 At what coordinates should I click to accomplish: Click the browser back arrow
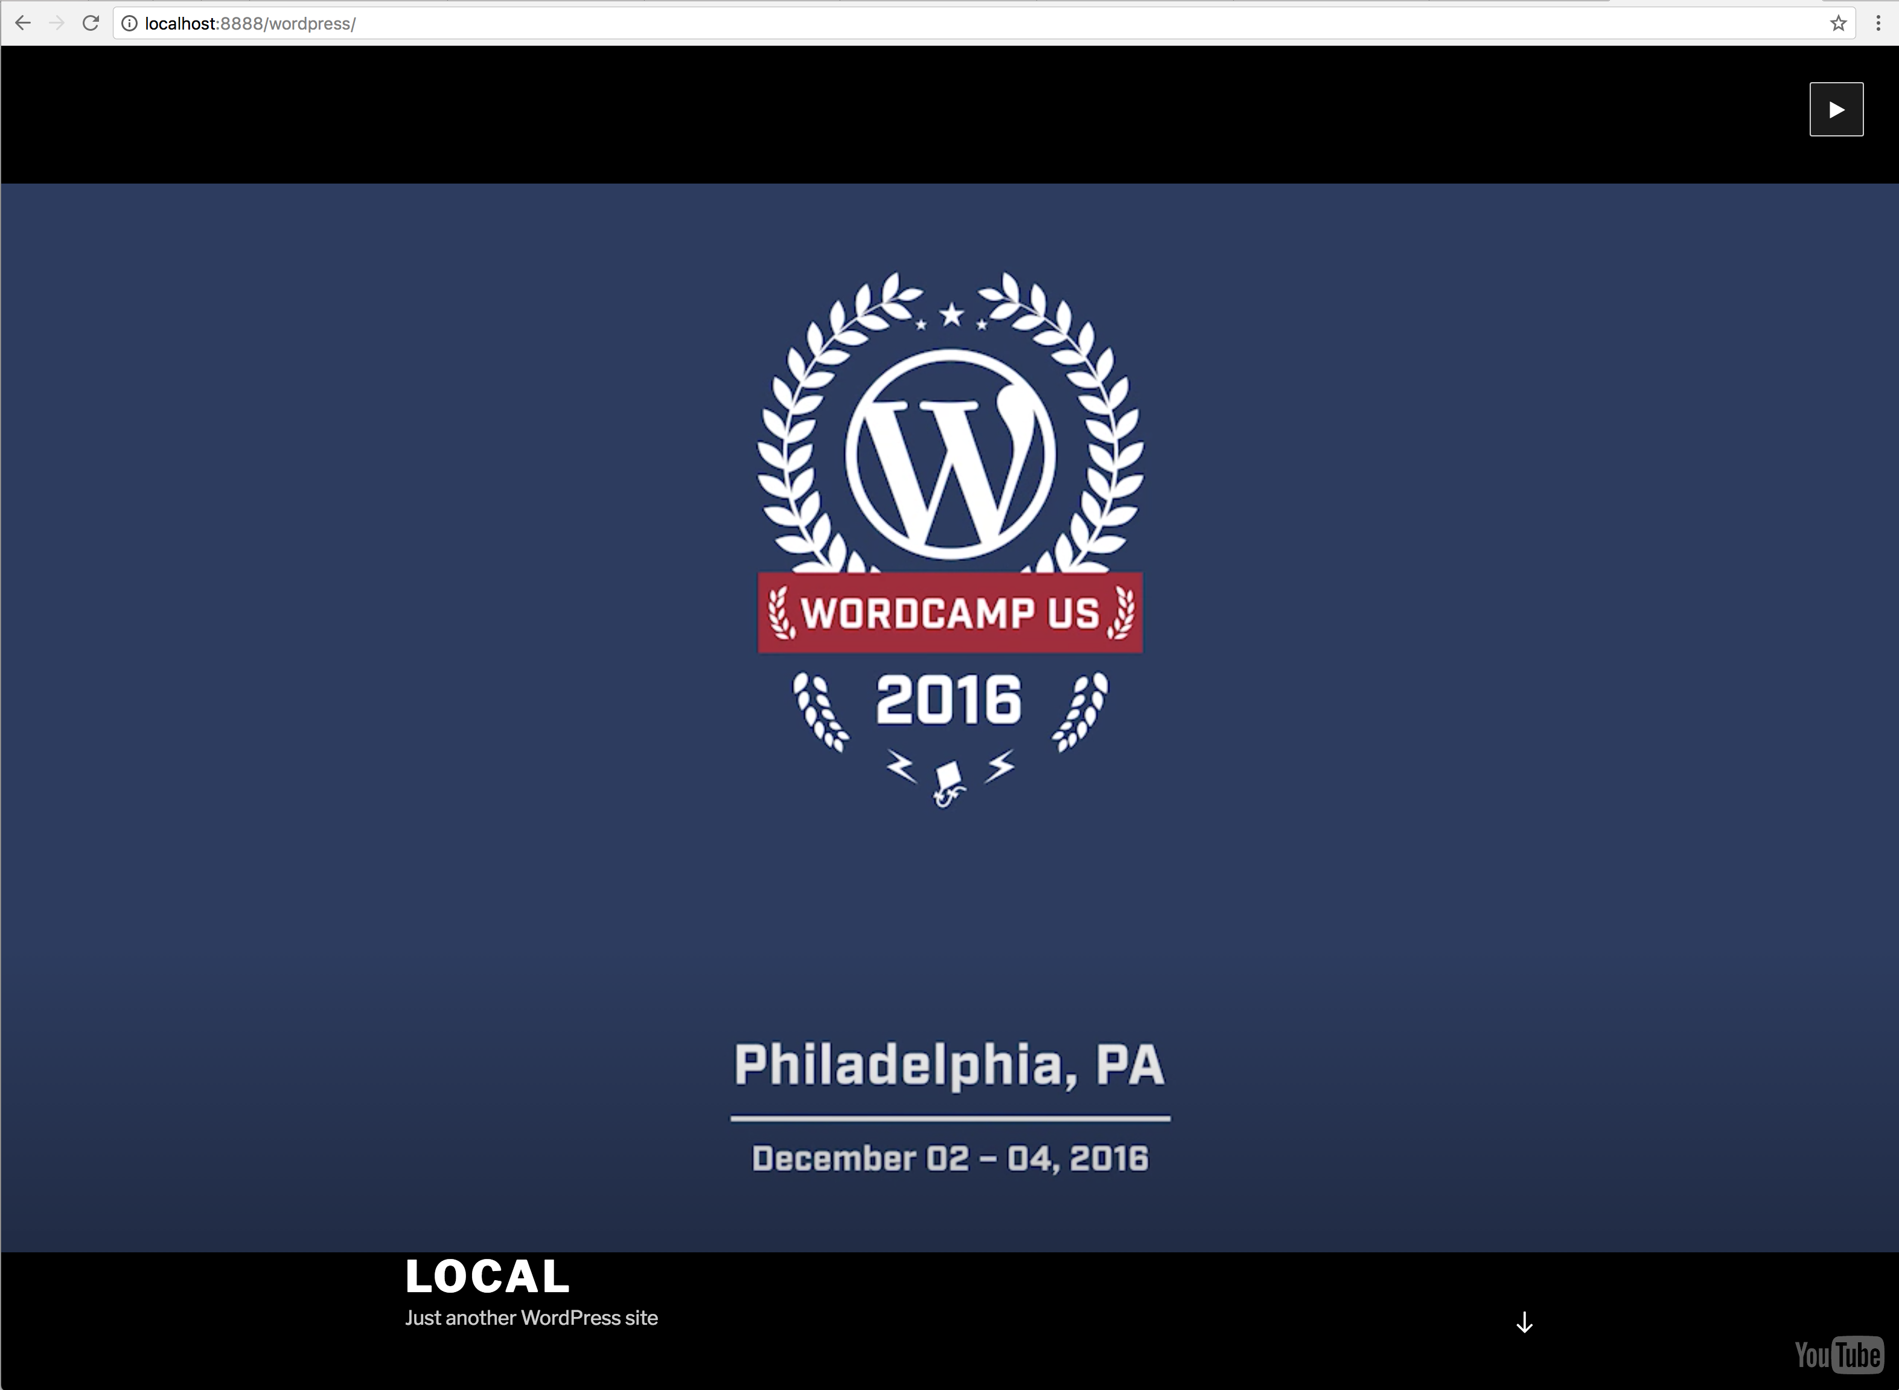pos(23,24)
